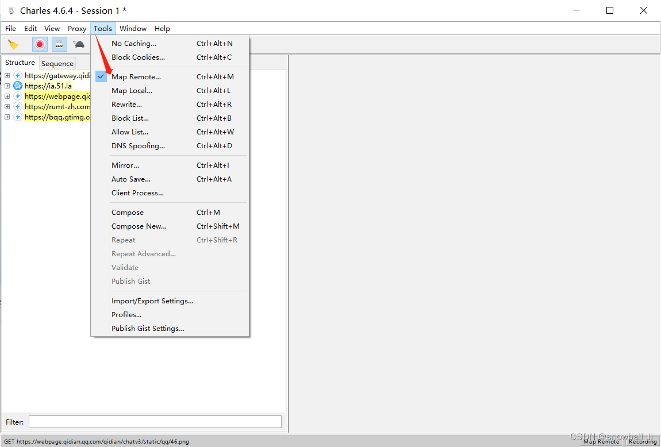Click the globe icon beside https://ia.51.la
661x447 pixels.
click(18, 86)
